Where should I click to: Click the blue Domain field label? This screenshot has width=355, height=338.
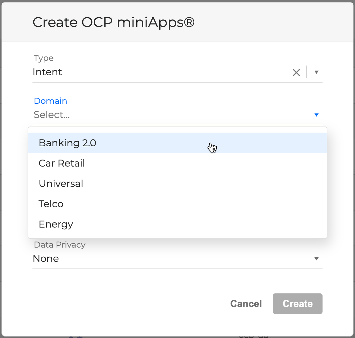50,101
